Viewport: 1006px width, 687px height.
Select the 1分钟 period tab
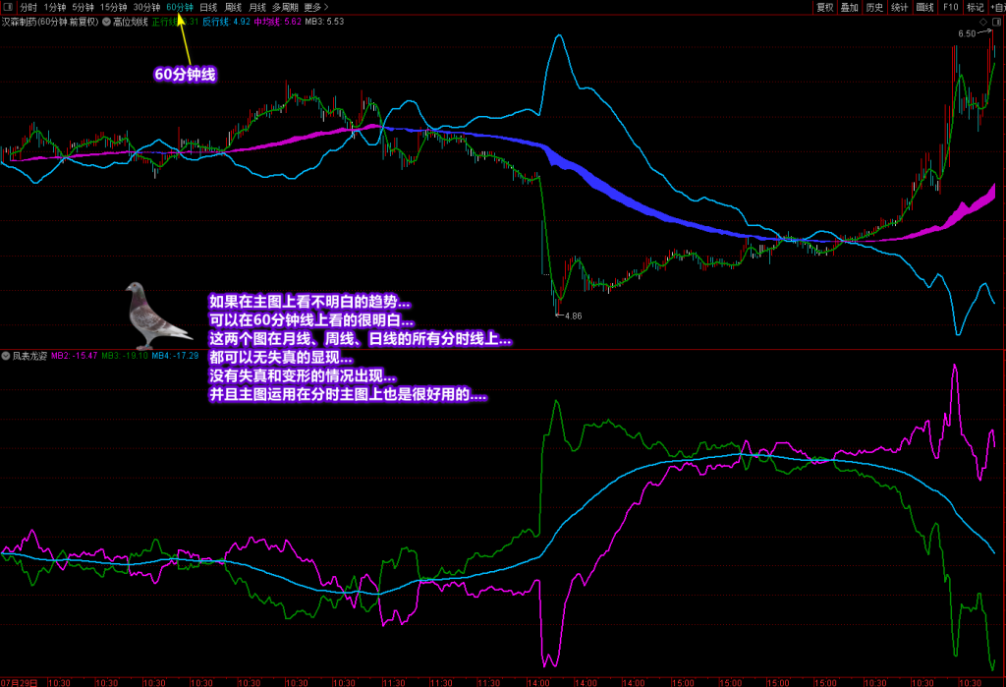pyautogui.click(x=55, y=7)
